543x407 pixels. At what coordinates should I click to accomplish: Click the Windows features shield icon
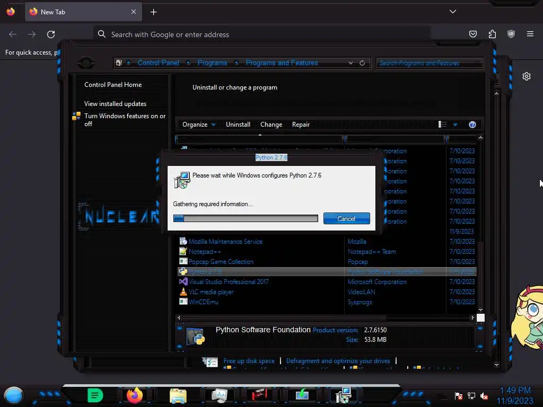(x=76, y=116)
